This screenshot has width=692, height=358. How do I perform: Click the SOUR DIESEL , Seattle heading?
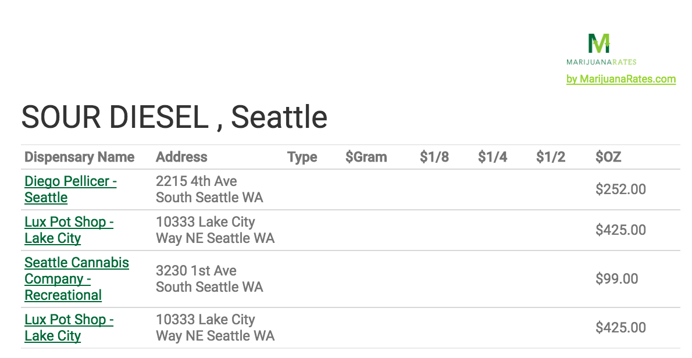(174, 117)
